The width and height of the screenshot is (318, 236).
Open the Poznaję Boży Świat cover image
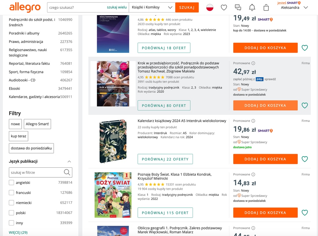pos(113,195)
